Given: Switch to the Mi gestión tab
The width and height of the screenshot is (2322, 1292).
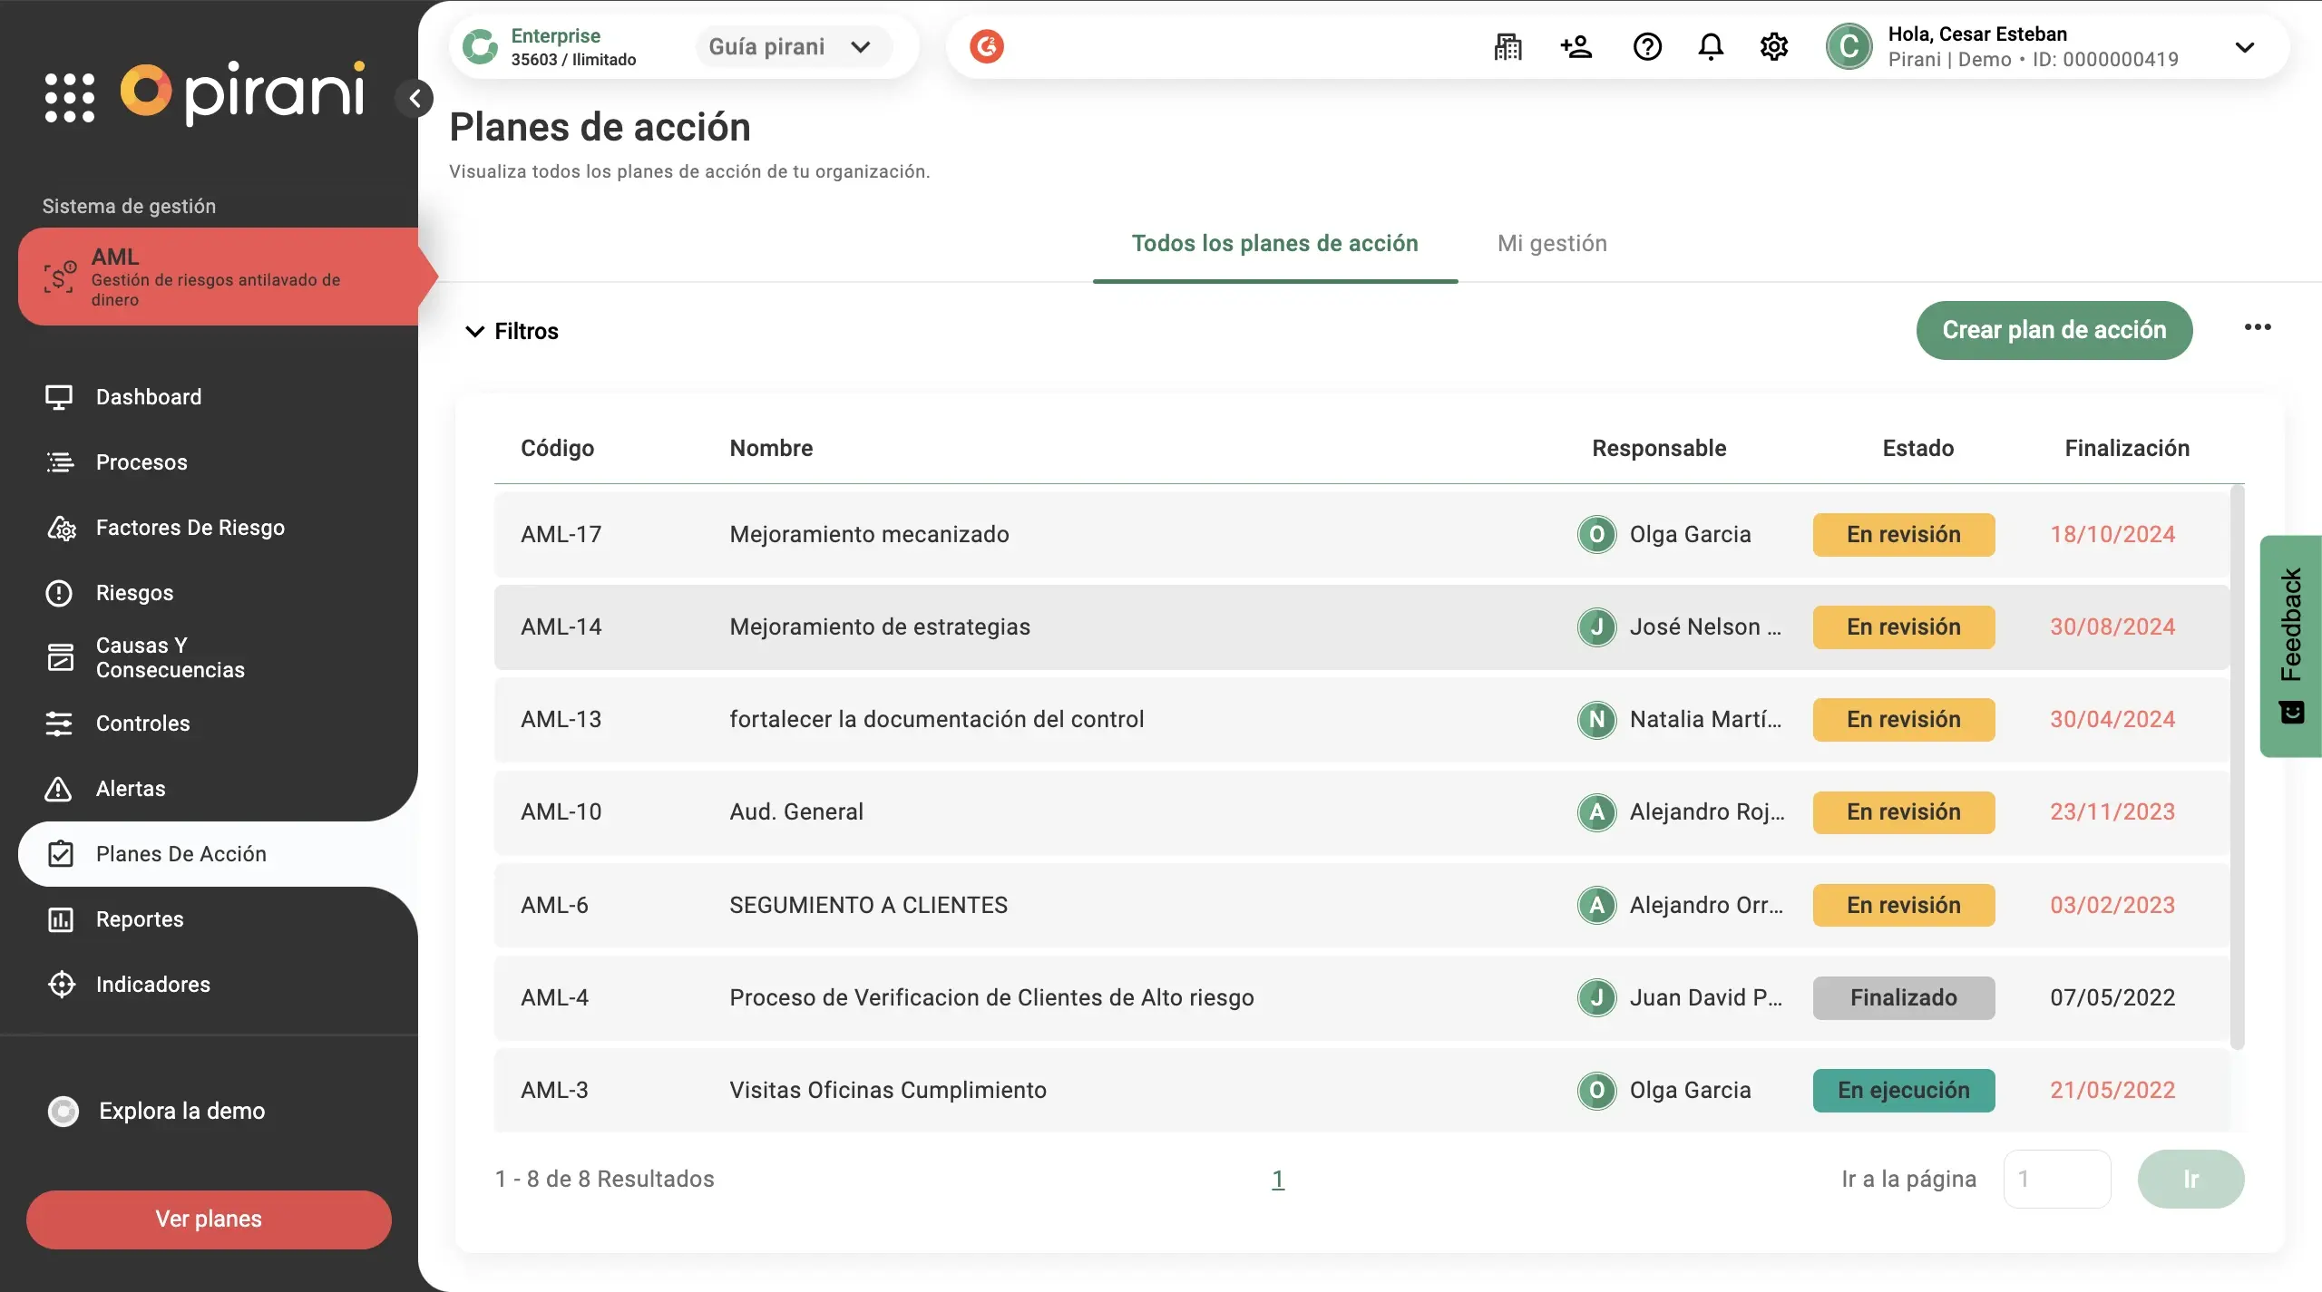Looking at the screenshot, I should point(1552,243).
